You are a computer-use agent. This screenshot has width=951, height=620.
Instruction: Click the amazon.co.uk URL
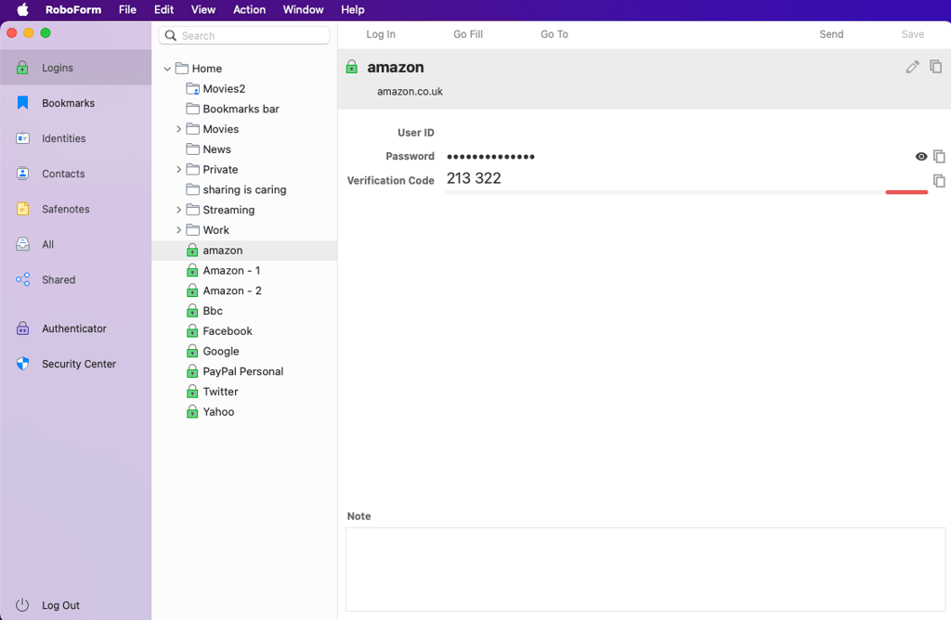pos(410,92)
